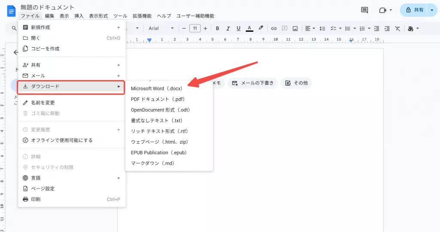The height and width of the screenshot is (232, 440).
Task: Open the share options dropdown arrow
Action: click(432, 10)
